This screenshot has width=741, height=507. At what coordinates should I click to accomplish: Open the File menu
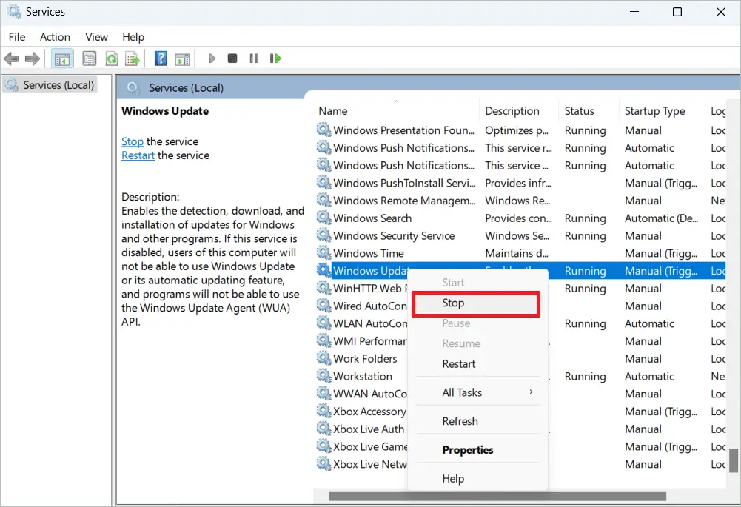tap(17, 37)
